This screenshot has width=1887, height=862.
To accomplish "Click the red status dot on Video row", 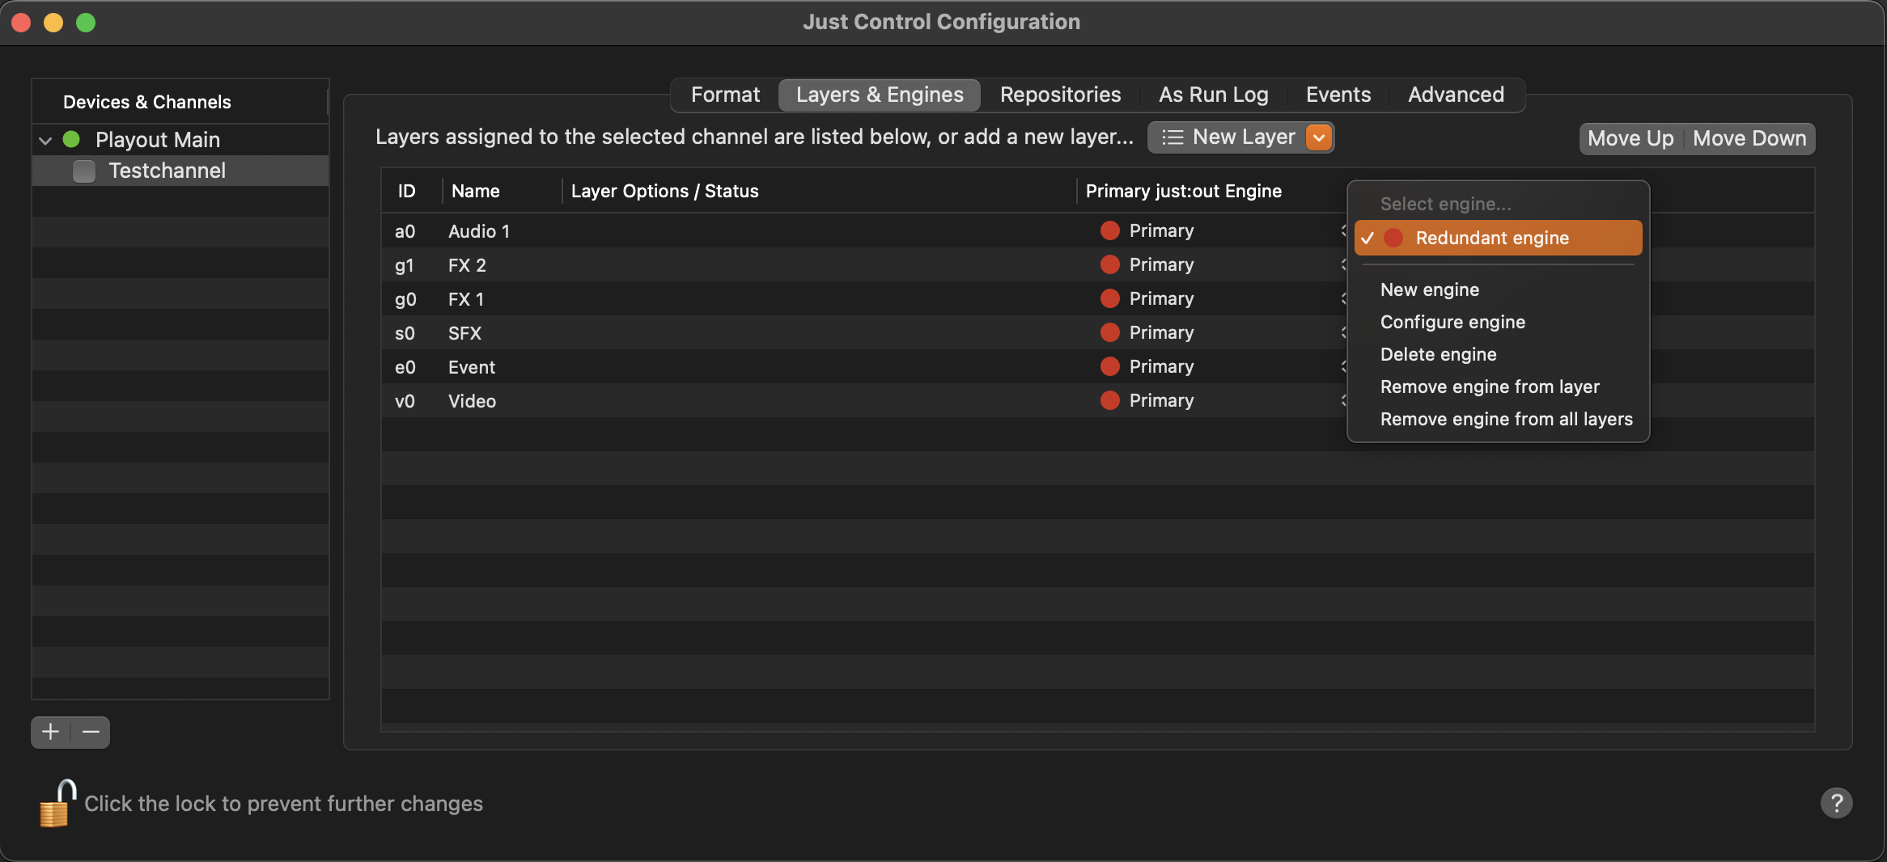I will [1110, 400].
